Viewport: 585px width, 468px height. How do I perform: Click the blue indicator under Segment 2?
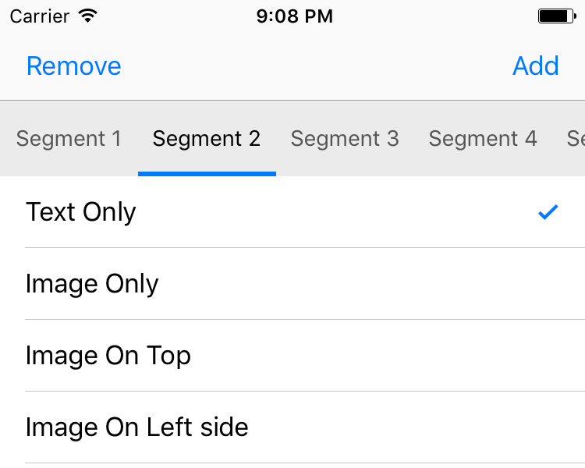tap(207, 173)
